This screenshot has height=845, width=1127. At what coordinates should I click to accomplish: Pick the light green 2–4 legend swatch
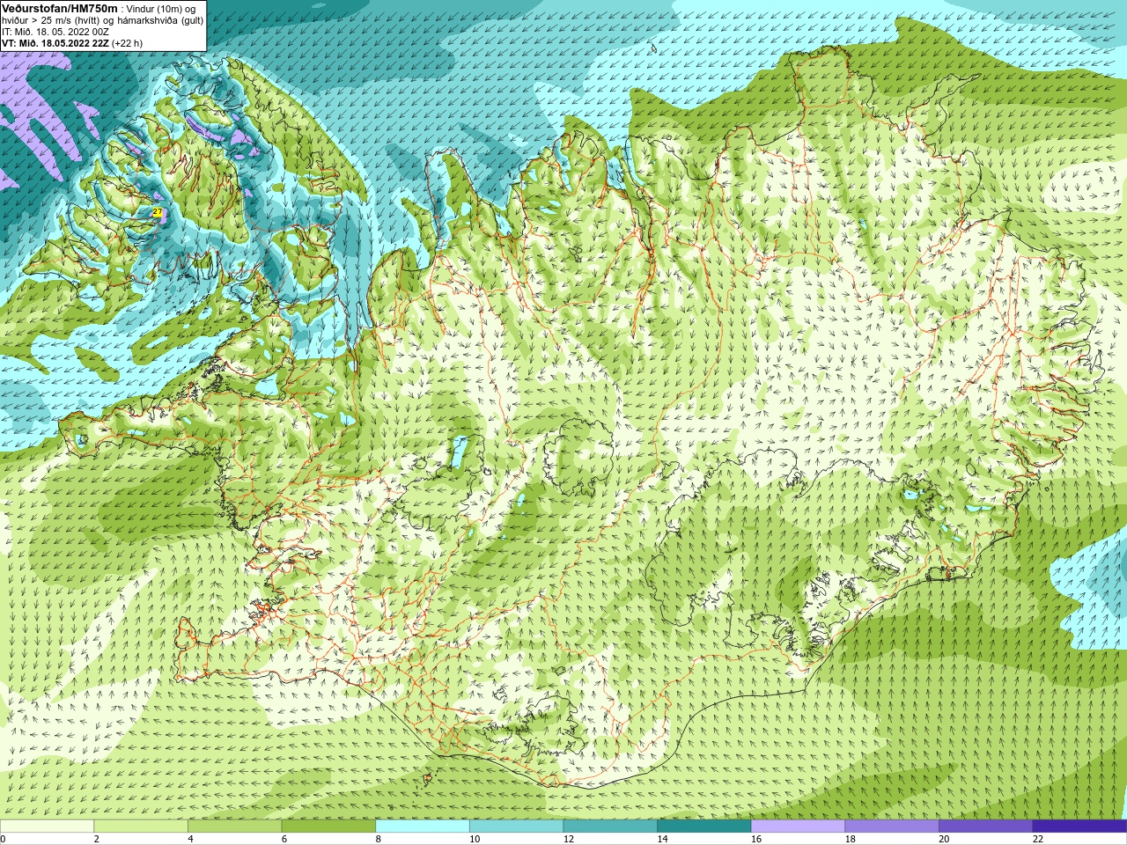(141, 827)
